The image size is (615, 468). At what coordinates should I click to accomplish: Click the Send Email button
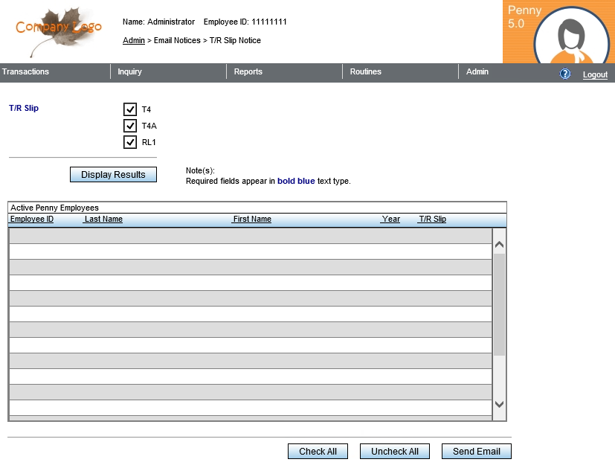[477, 452]
